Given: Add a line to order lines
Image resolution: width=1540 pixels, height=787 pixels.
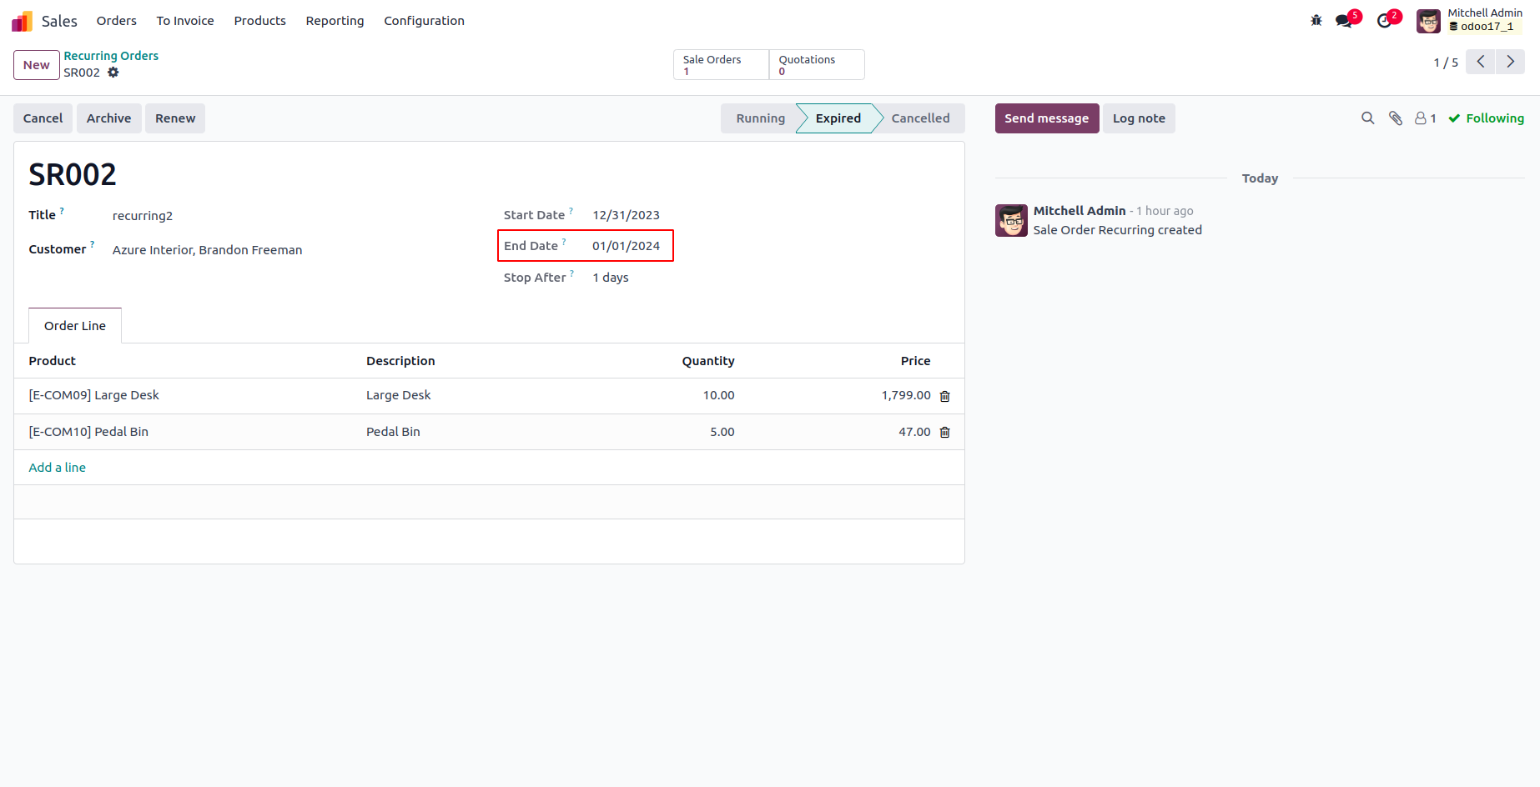Looking at the screenshot, I should click(58, 468).
